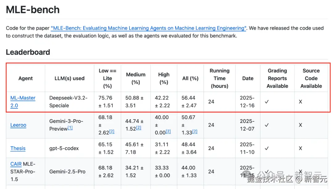Click the source code X in Leeroo row
Screen dimensions: 333x189
tap(300, 125)
